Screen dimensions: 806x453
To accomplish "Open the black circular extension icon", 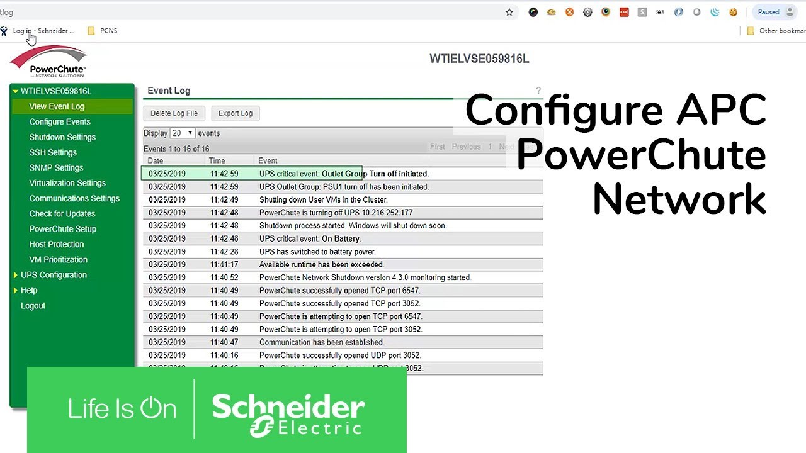I will (533, 12).
